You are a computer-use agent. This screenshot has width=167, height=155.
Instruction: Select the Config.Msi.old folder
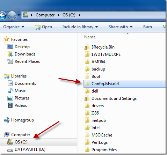(x=124, y=84)
